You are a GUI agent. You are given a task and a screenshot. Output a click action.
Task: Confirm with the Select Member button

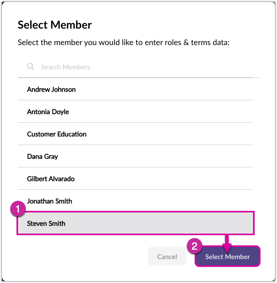[x=228, y=257]
